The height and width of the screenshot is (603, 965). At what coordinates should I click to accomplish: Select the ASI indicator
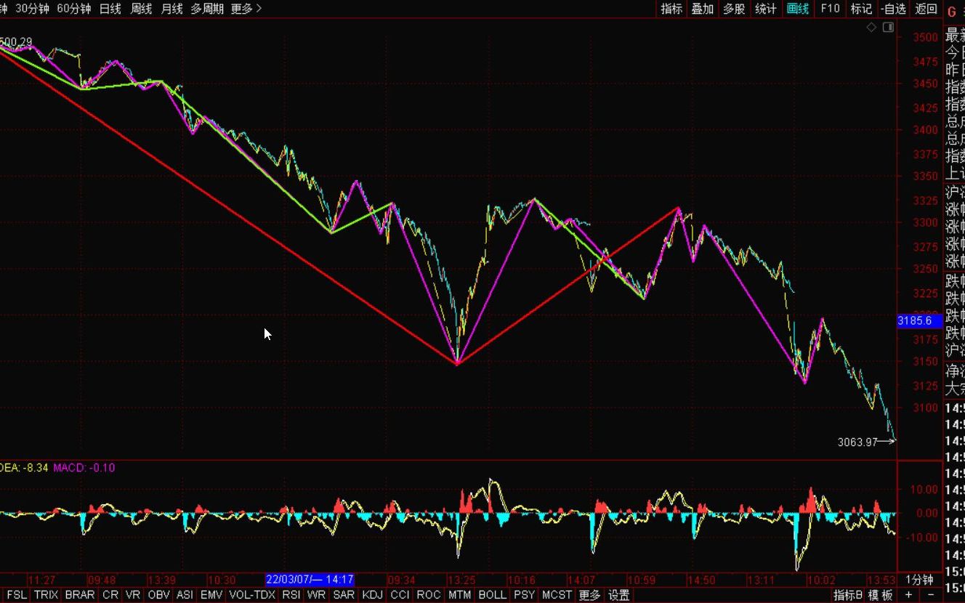[x=185, y=595]
